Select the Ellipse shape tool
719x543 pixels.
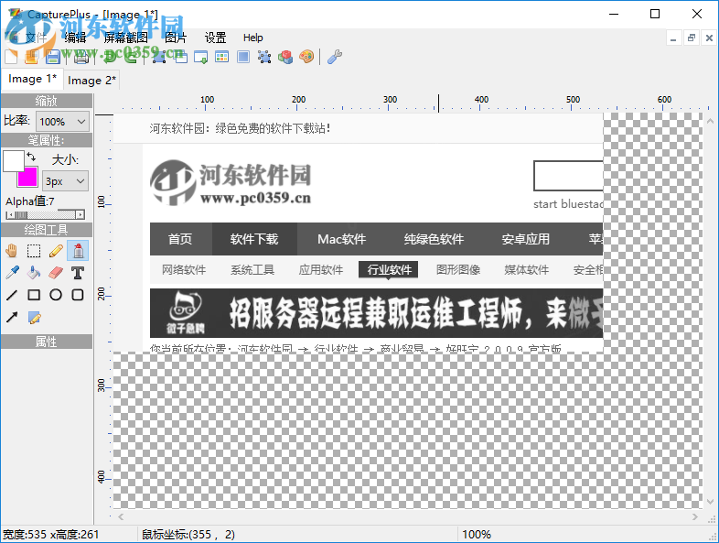(56, 295)
